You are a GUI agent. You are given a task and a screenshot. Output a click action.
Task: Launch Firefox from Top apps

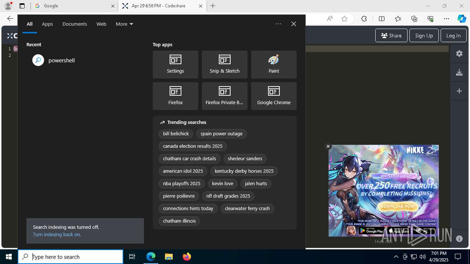point(176,96)
